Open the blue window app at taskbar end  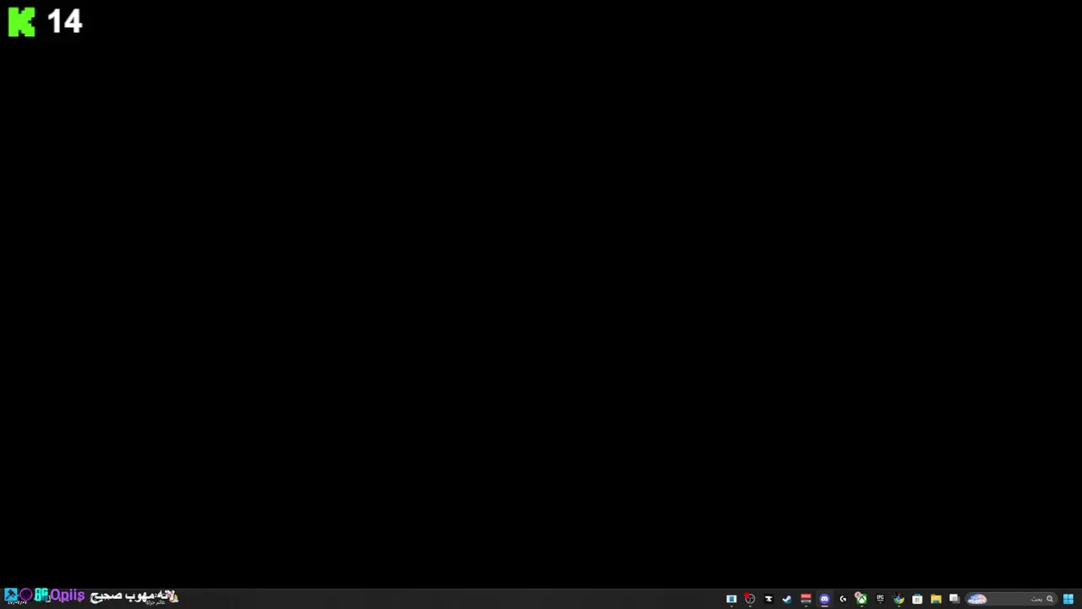click(x=731, y=599)
